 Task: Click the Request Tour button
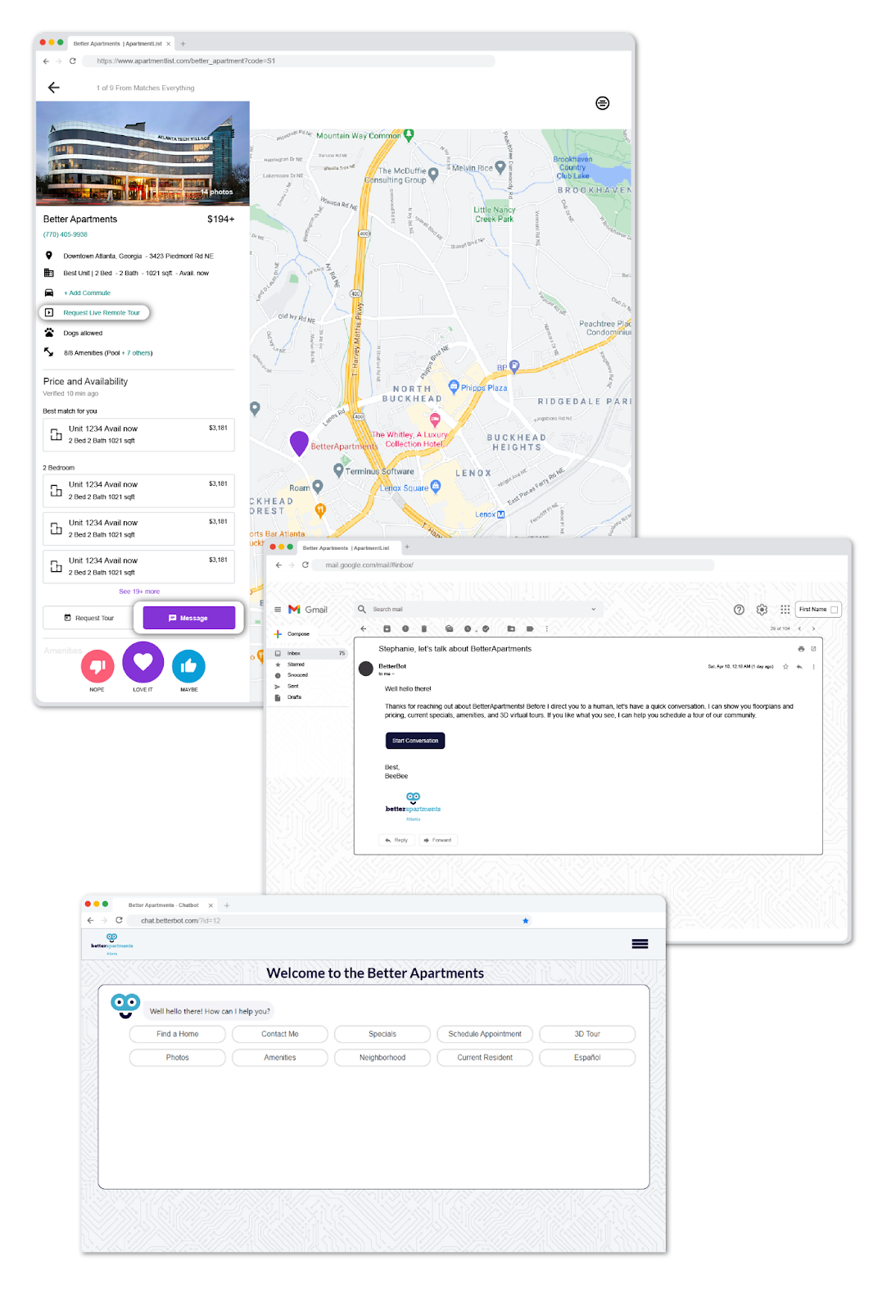[x=89, y=618]
